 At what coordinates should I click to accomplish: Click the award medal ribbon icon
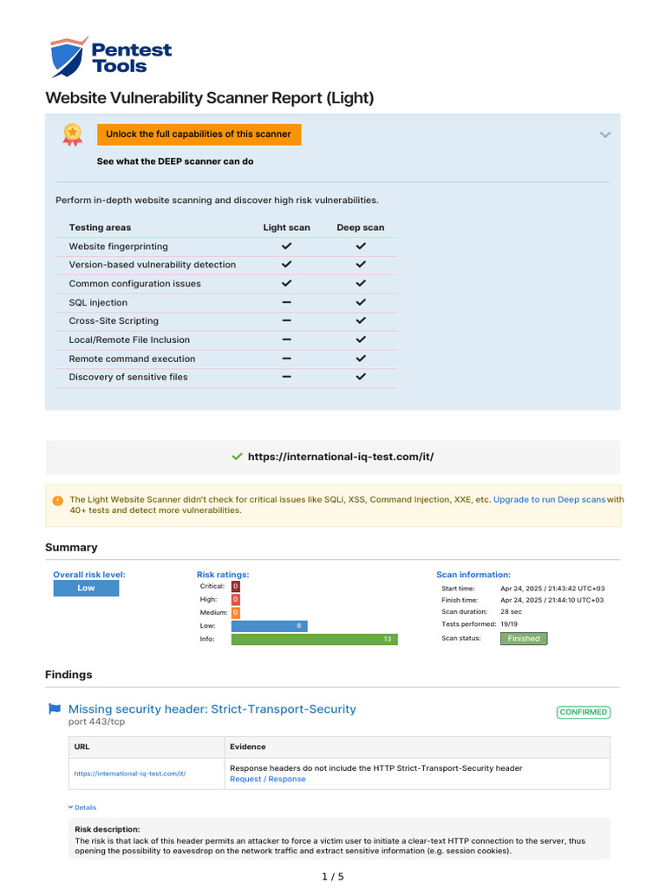click(72, 134)
